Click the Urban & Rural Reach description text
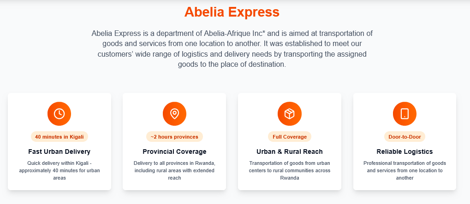The image size is (470, 204). (x=290, y=170)
